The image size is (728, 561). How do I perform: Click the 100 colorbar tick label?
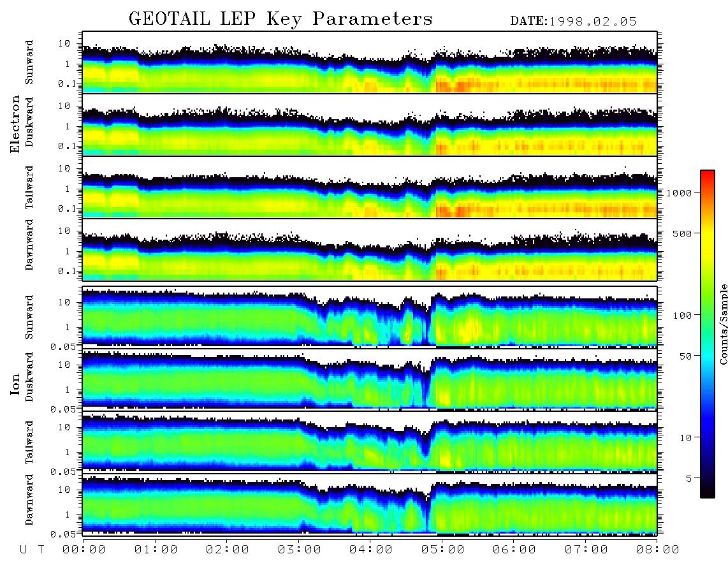pos(683,316)
